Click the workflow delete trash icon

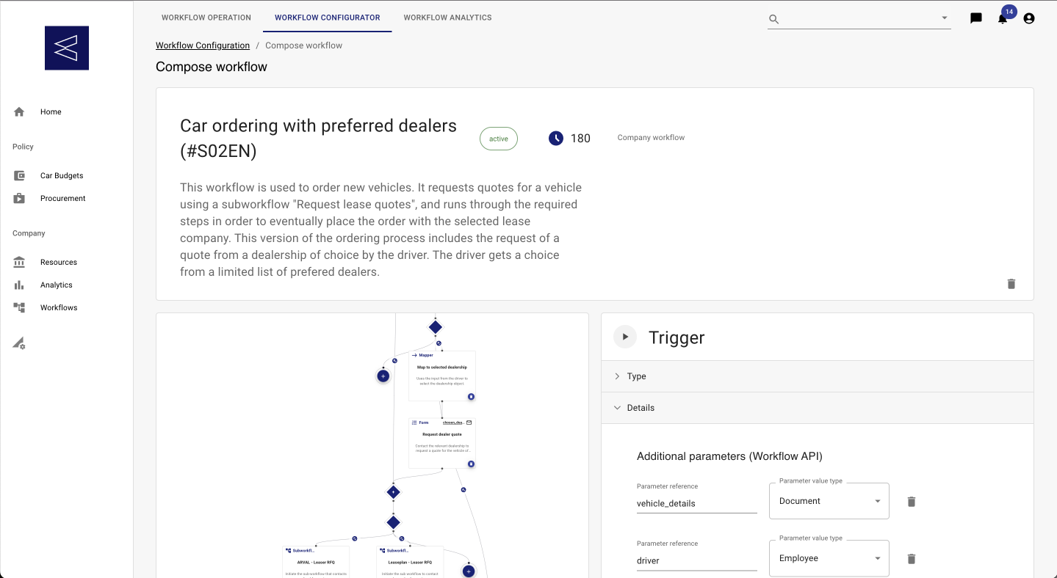(1011, 284)
